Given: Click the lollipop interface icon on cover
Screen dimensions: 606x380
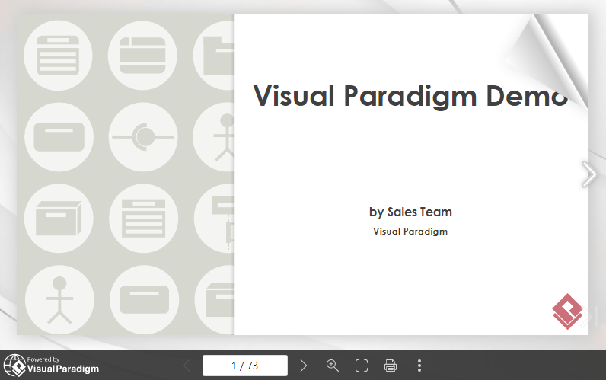Looking at the screenshot, I should coord(142,137).
